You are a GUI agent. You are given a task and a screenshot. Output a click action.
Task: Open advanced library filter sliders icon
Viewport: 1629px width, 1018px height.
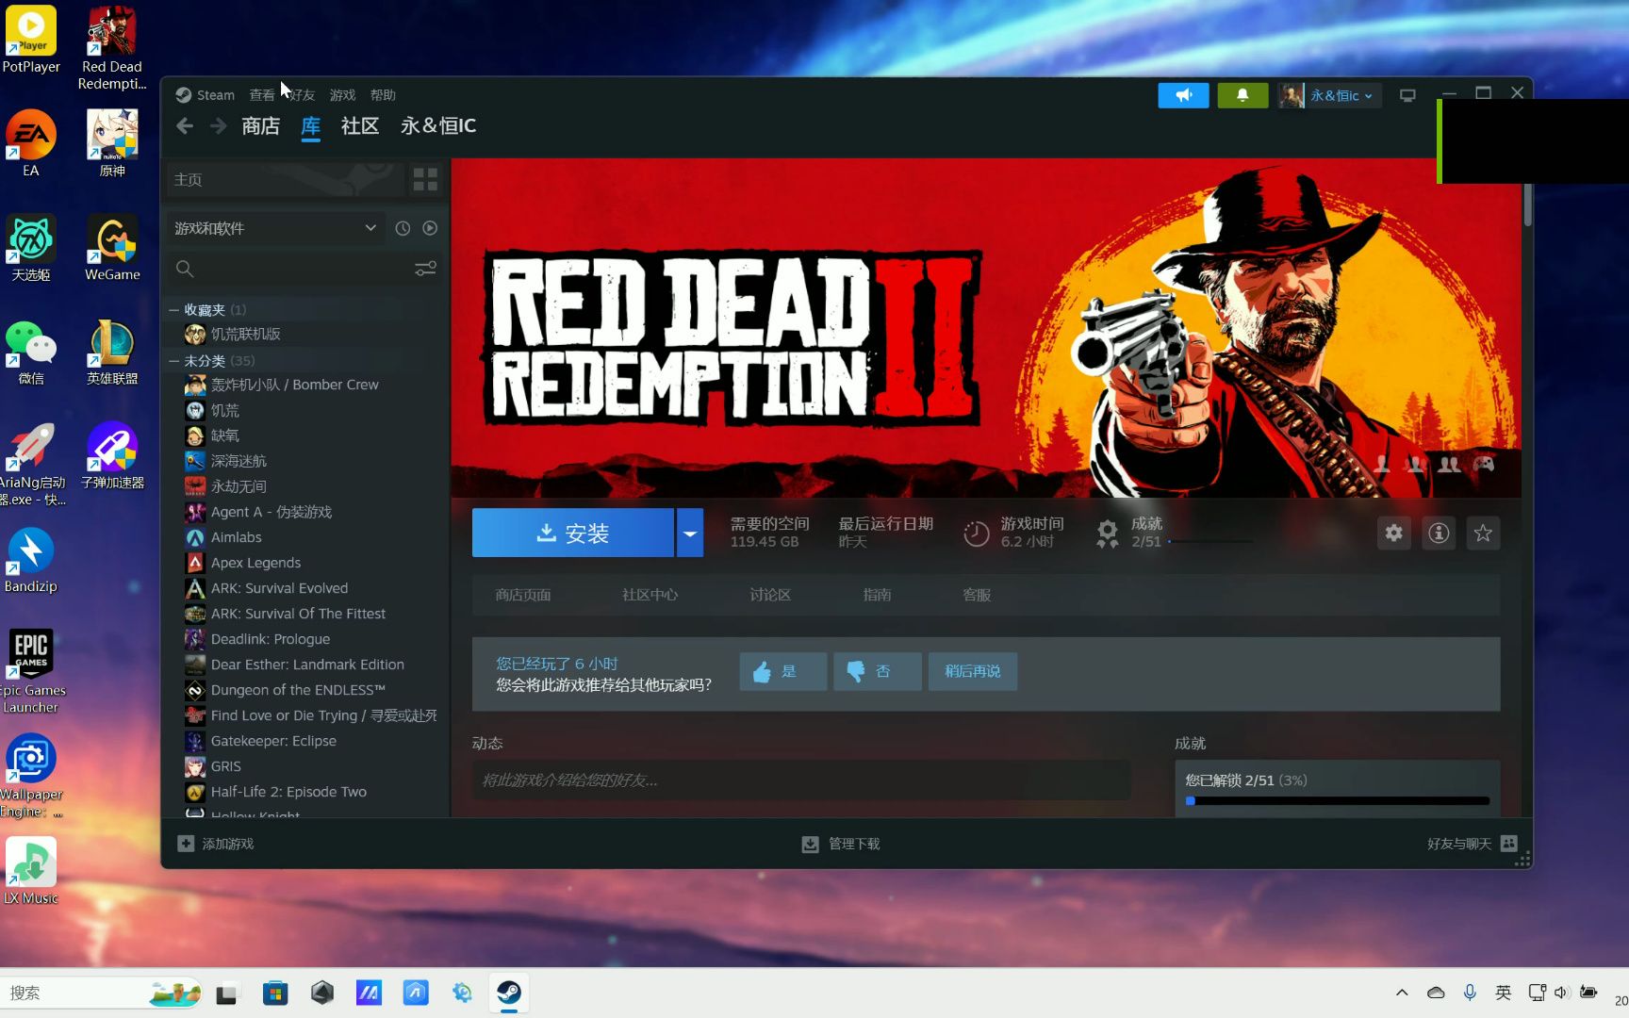[425, 269]
